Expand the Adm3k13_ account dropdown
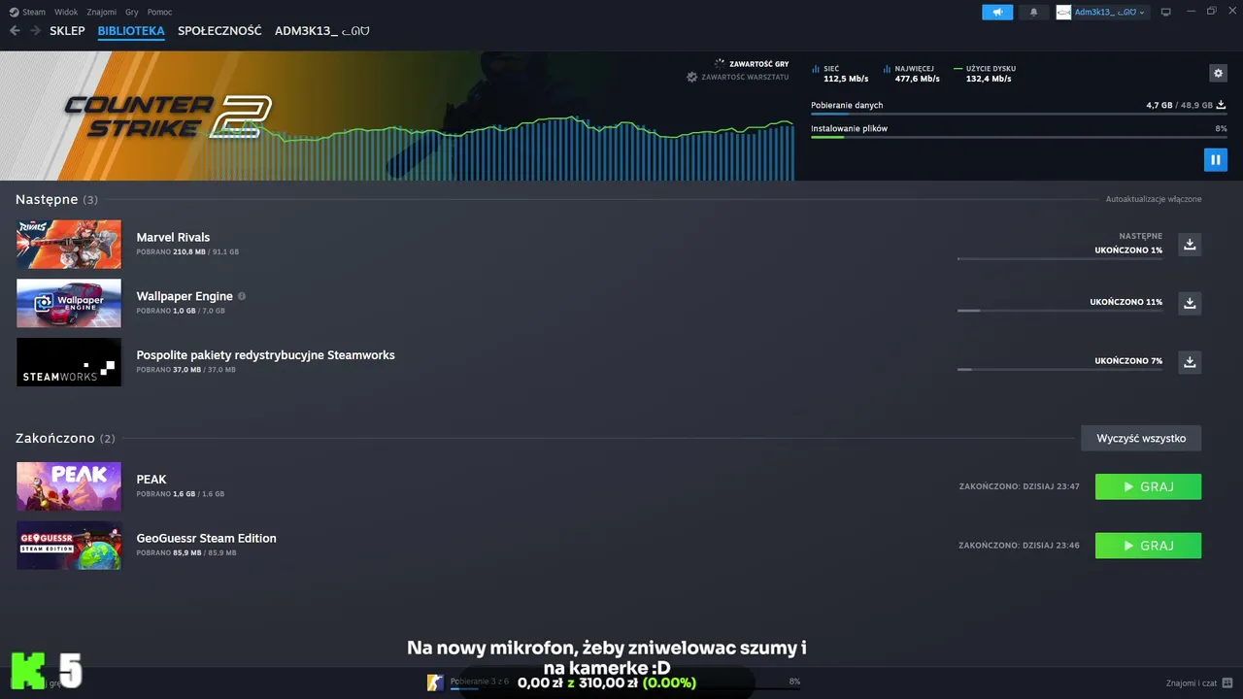 coord(1110,12)
